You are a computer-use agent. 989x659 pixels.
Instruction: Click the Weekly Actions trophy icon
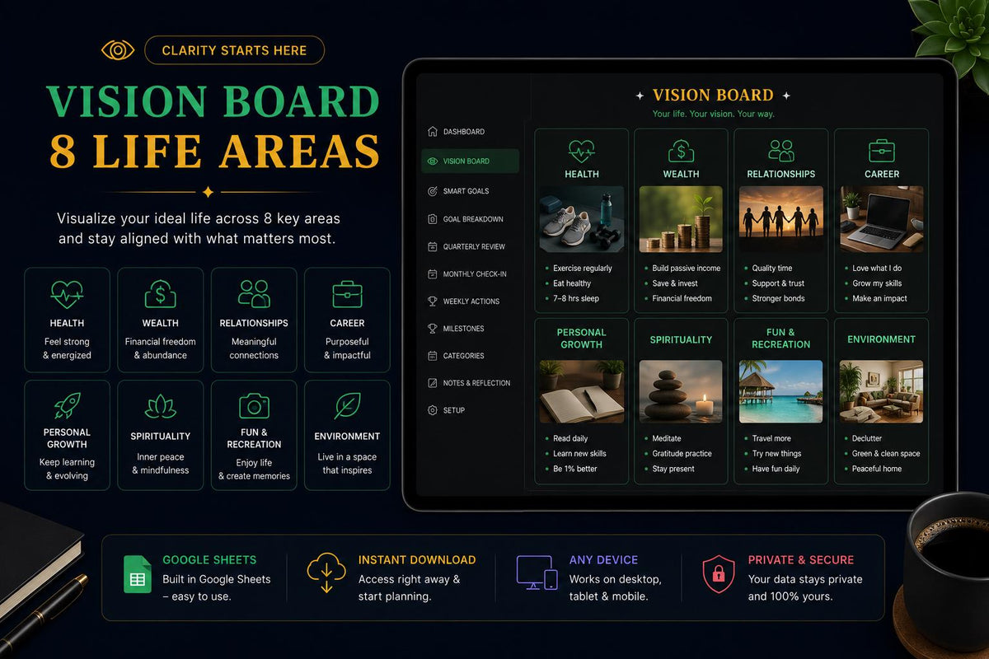click(x=433, y=301)
